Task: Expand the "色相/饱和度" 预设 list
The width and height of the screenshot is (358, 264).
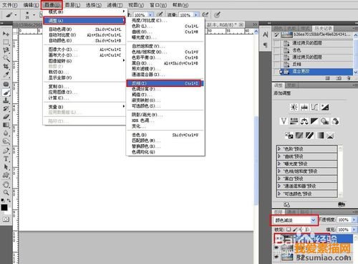Action: (x=279, y=171)
